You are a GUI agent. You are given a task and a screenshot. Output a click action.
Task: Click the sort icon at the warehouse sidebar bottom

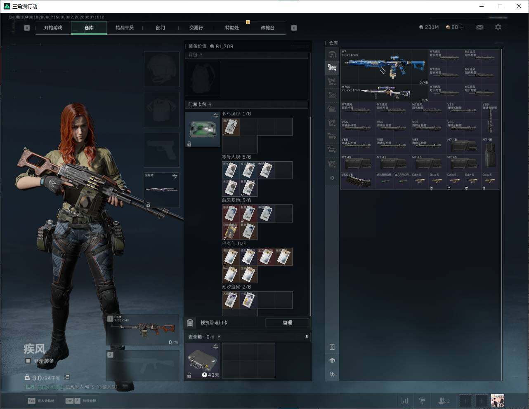[332, 374]
